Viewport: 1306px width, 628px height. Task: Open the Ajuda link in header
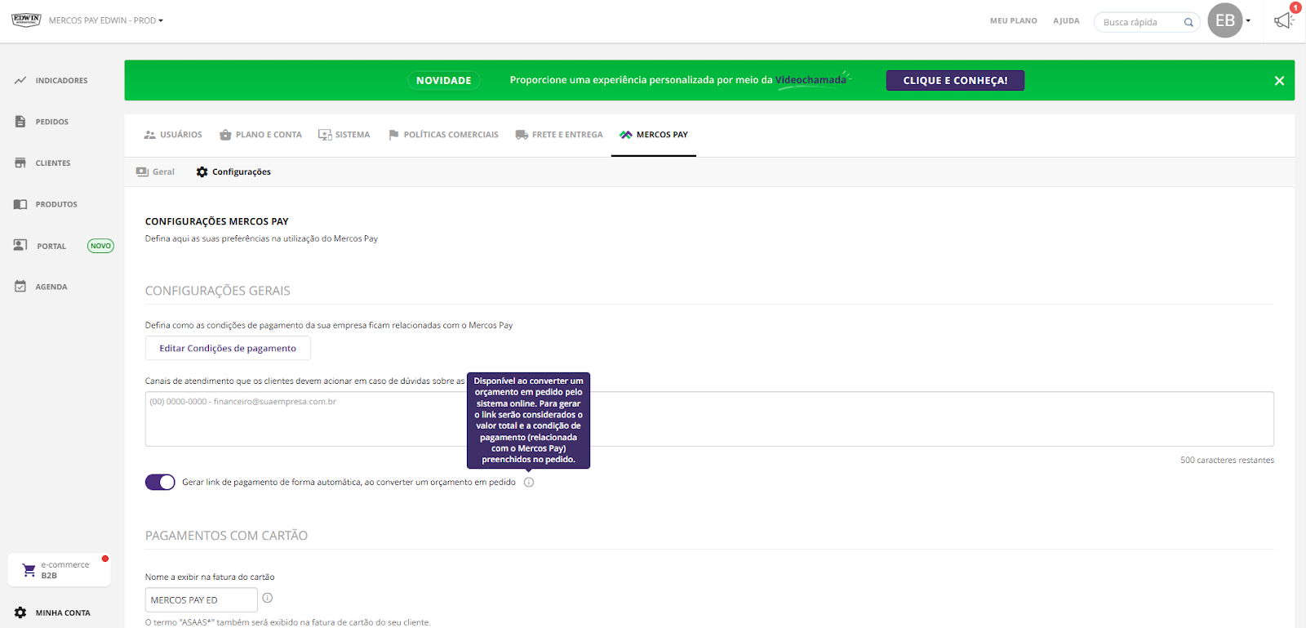click(x=1066, y=21)
